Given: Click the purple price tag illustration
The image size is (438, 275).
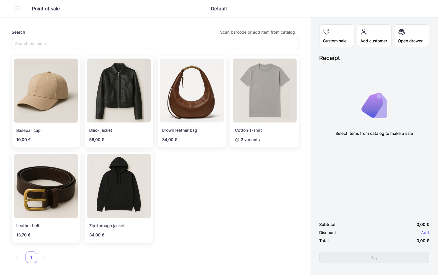Looking at the screenshot, I should click(374, 105).
